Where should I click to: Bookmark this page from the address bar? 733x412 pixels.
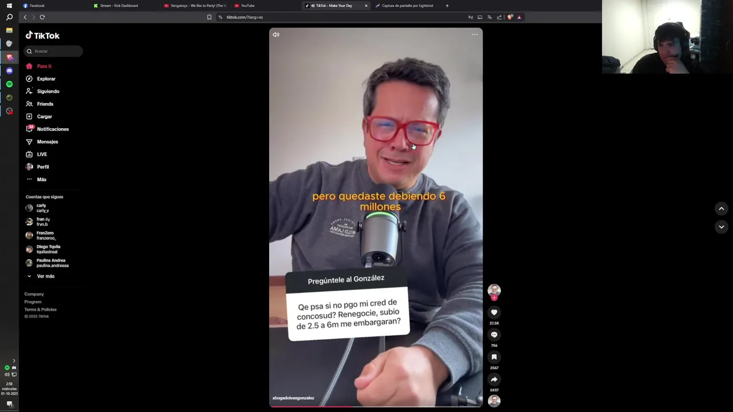coord(209,17)
